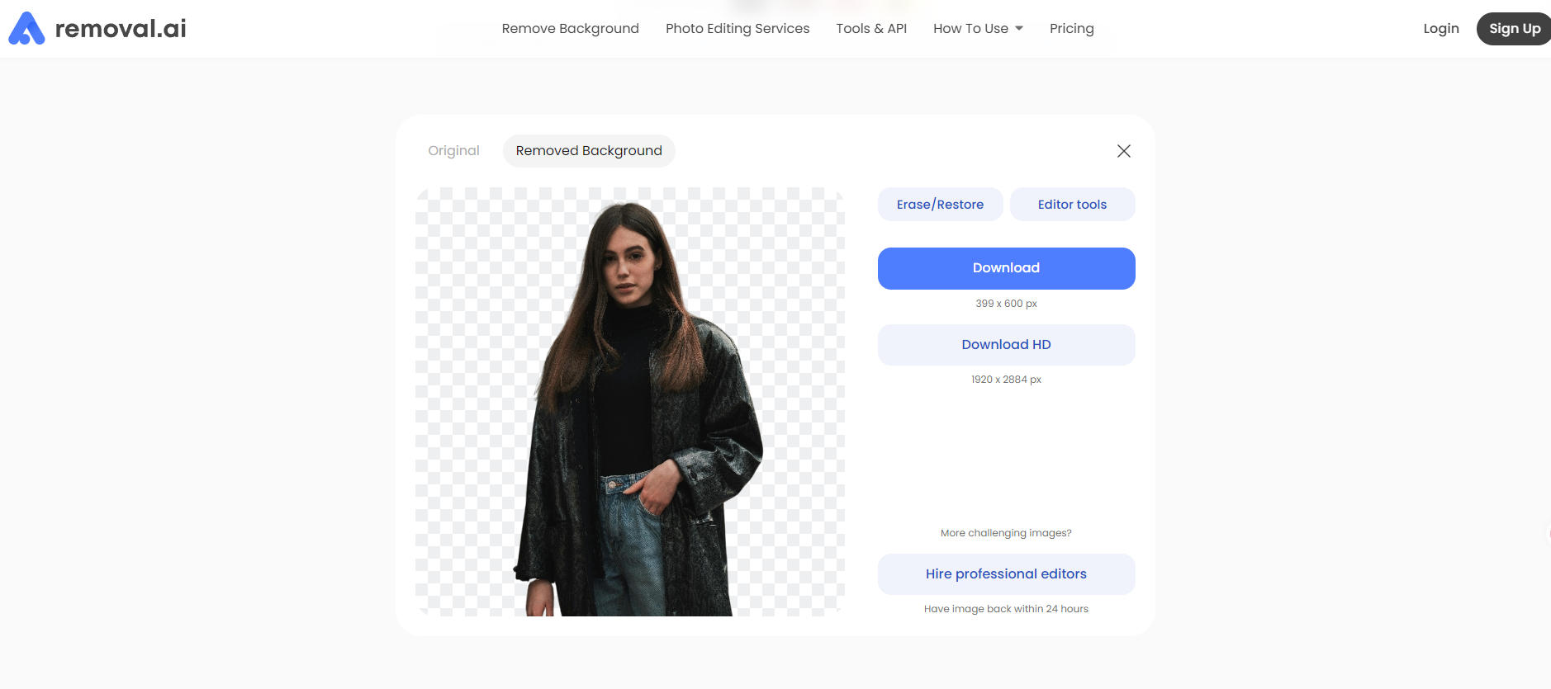Image resolution: width=1551 pixels, height=689 pixels.
Task: Click the Download HD button
Action: click(x=1006, y=345)
